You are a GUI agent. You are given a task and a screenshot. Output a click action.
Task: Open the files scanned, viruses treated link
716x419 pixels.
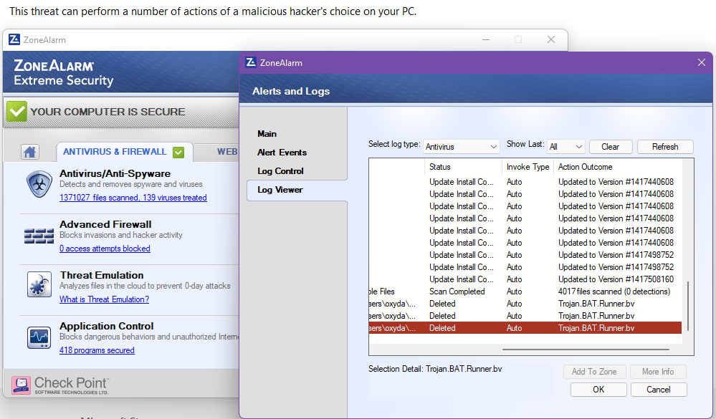pos(133,198)
